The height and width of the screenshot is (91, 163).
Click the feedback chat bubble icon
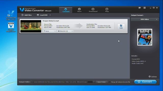pyautogui.click(x=140, y=8)
